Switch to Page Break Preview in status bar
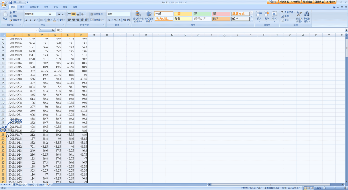 click(x=312, y=188)
